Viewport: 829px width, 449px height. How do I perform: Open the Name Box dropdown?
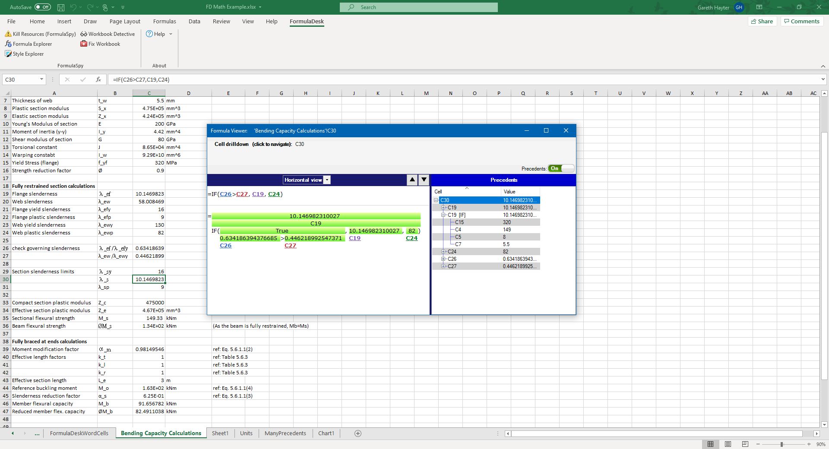click(41, 79)
